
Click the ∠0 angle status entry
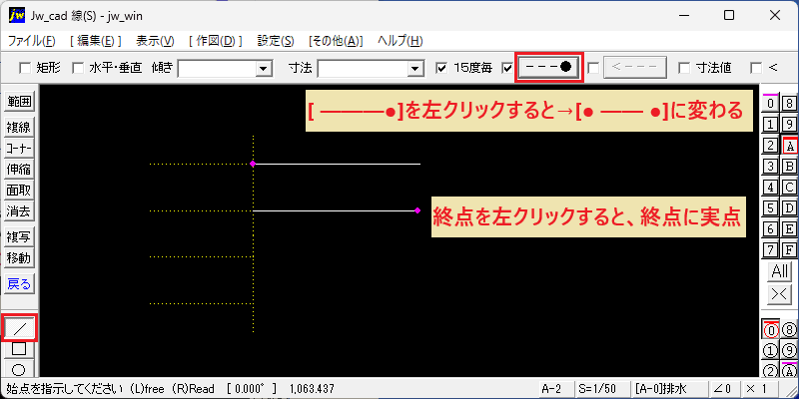pos(723,389)
